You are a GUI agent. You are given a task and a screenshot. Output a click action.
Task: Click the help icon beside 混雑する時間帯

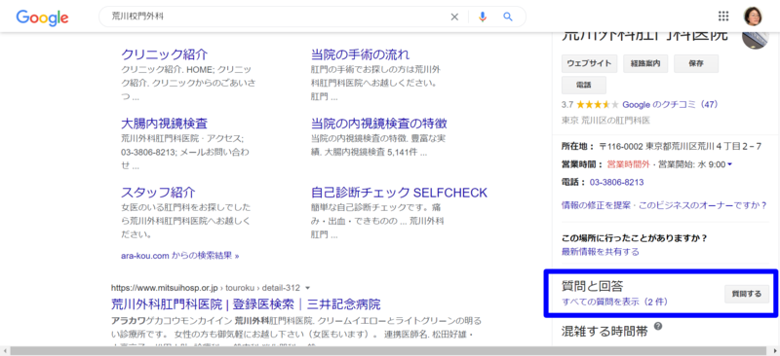659,326
